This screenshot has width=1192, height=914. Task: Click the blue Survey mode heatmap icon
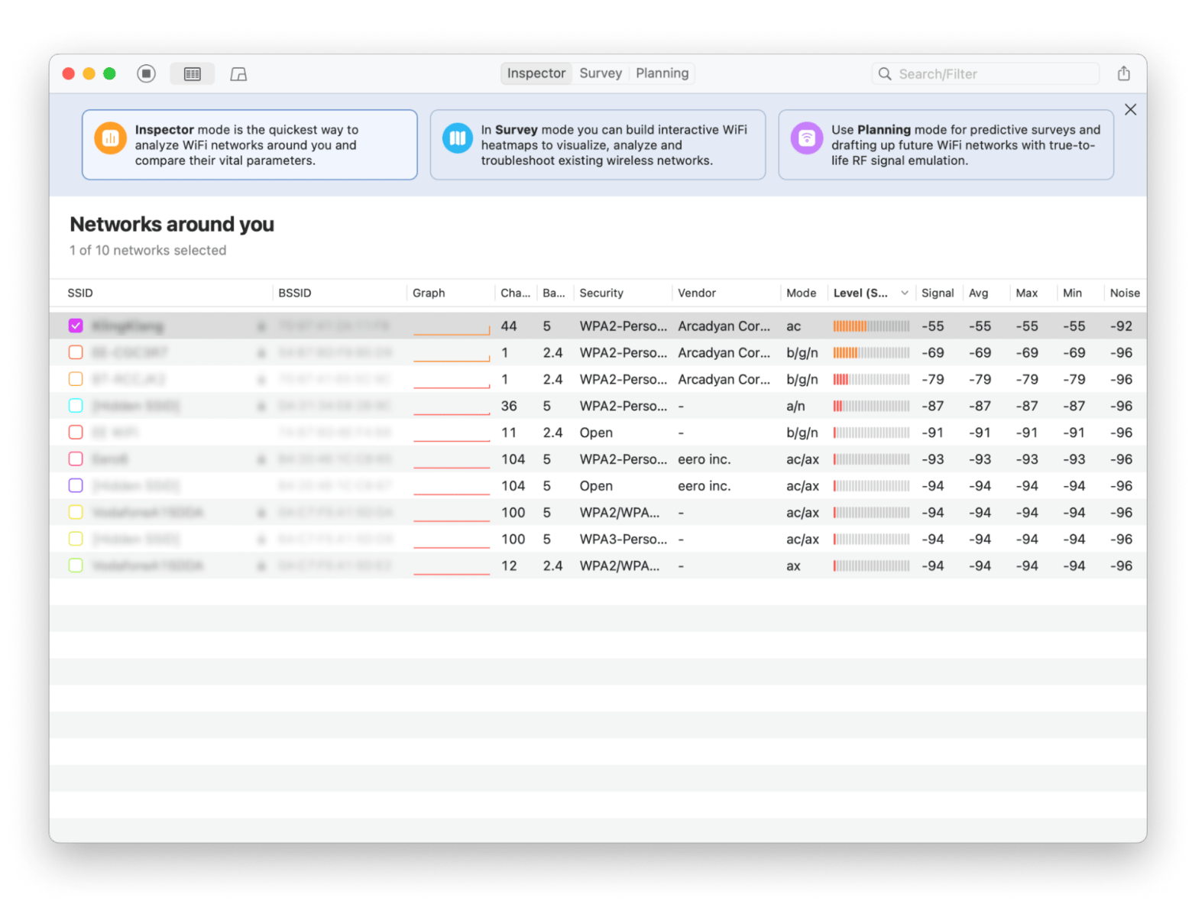[458, 138]
